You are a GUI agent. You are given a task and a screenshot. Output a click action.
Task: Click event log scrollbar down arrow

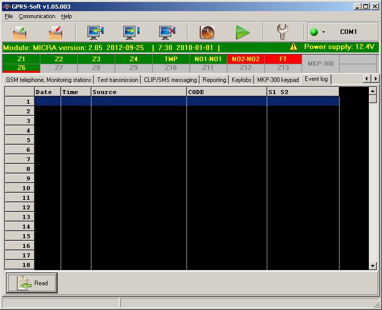[x=373, y=265]
